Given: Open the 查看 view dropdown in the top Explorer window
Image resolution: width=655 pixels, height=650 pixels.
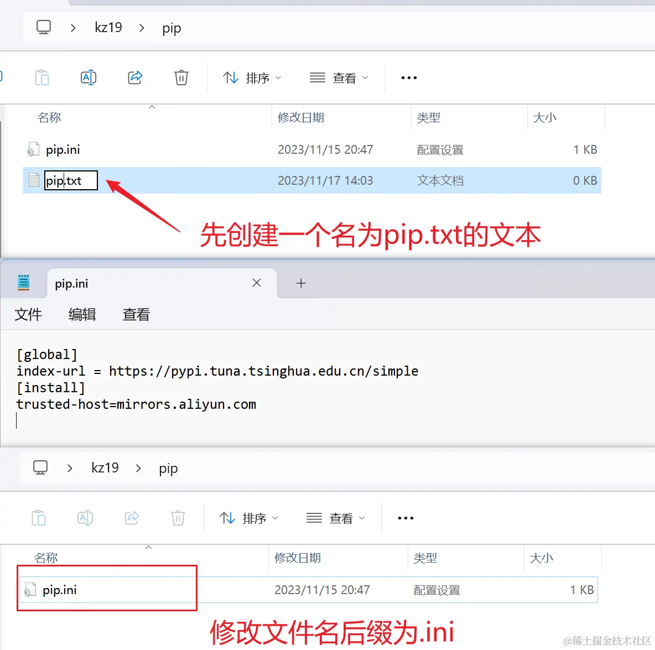Looking at the screenshot, I should [x=339, y=77].
